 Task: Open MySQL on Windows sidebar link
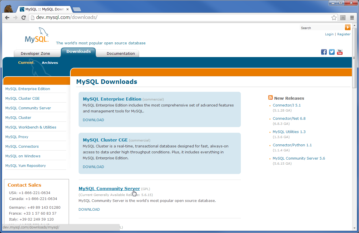[x=23, y=156]
